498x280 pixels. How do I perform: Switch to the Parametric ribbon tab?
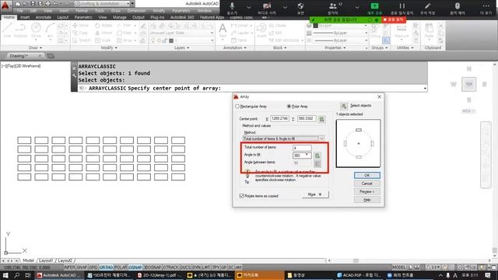click(x=83, y=17)
